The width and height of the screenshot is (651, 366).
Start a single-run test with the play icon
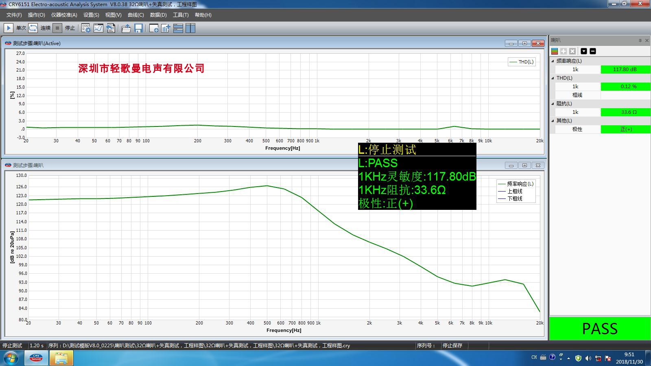(x=8, y=28)
